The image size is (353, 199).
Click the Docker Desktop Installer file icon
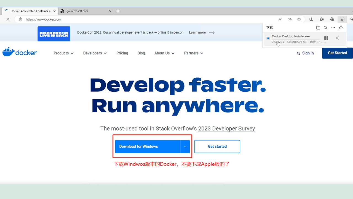tap(268, 38)
